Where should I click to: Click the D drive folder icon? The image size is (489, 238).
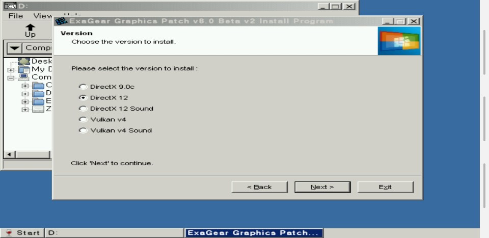[x=38, y=93]
